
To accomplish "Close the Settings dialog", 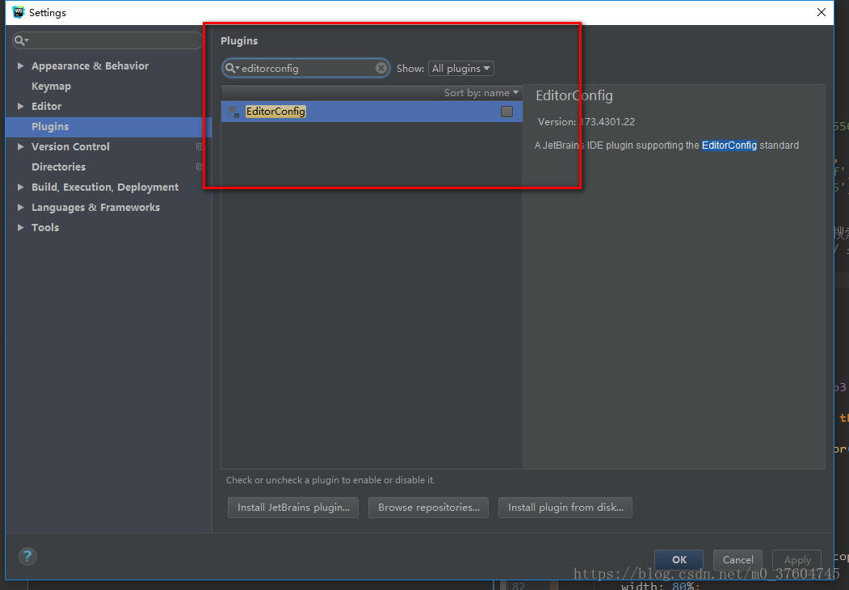I will click(822, 12).
